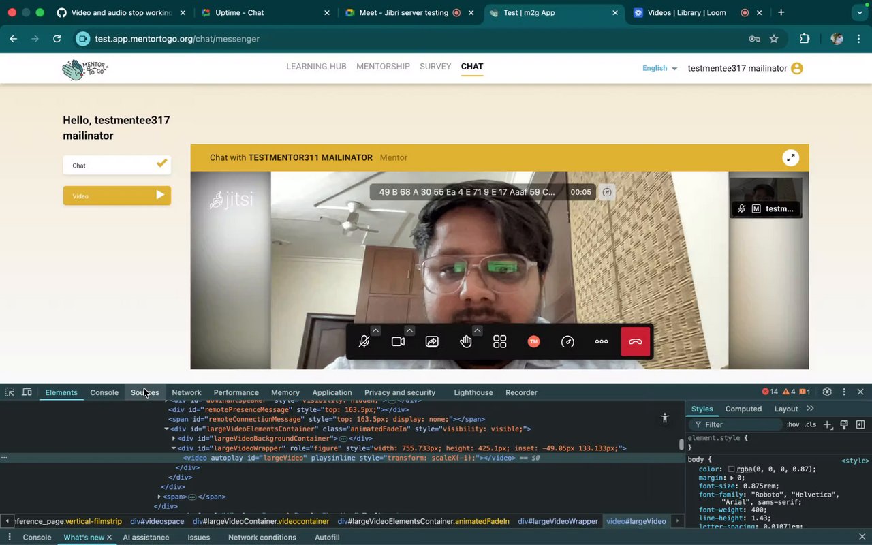The image size is (872, 545).
Task: Go to MENTORSHIP page
Action: pyautogui.click(x=383, y=67)
